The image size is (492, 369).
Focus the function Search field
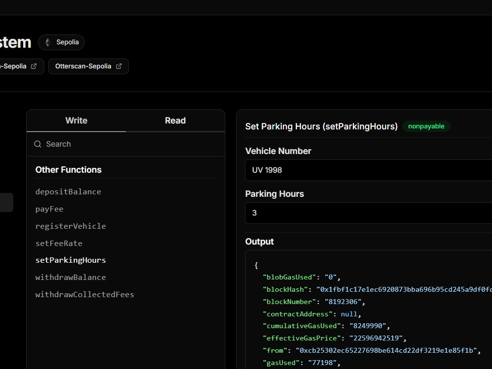point(126,144)
